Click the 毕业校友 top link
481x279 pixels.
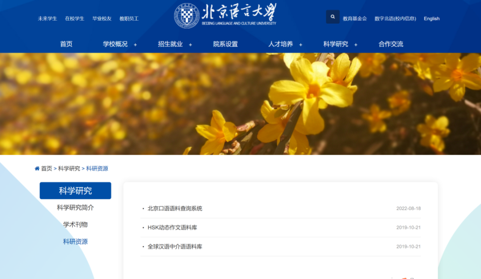tap(102, 19)
